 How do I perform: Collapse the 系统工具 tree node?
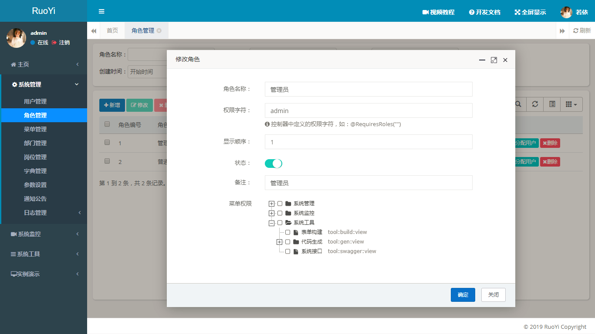(x=272, y=223)
